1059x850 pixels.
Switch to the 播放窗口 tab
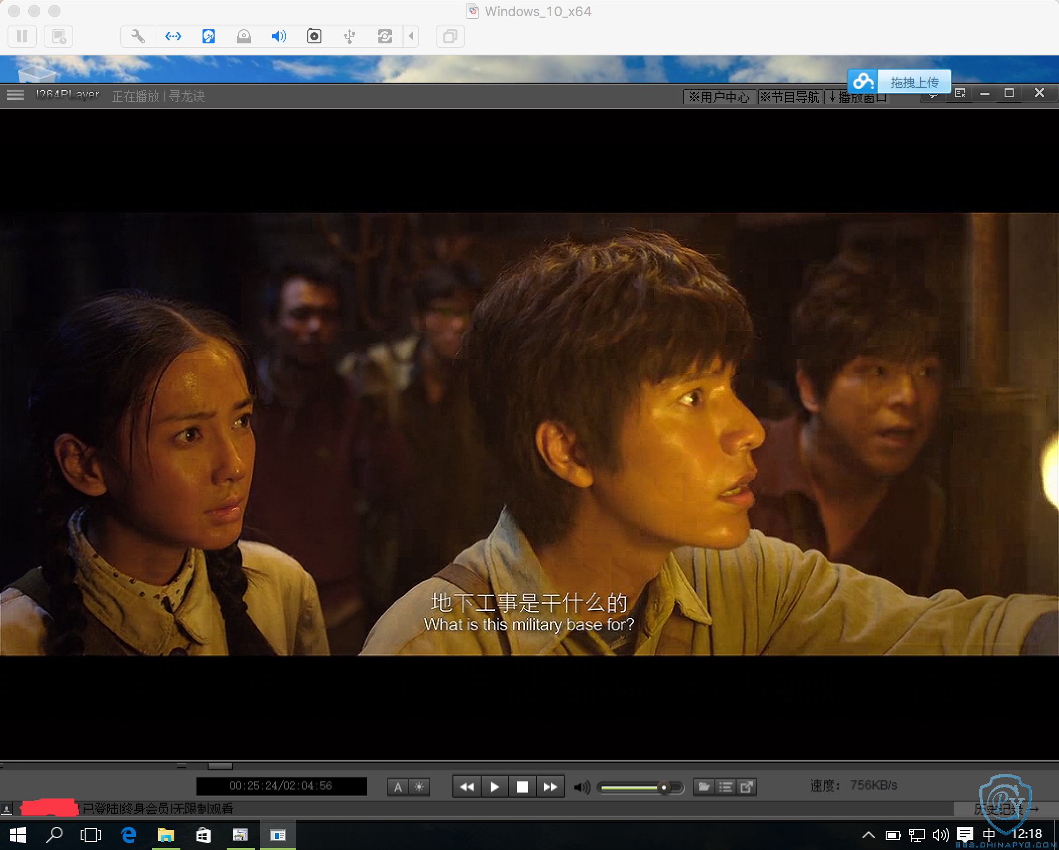[x=857, y=97]
